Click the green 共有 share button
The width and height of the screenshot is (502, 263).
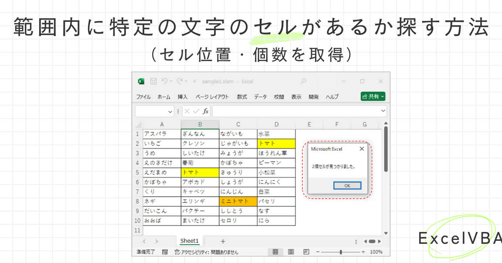click(373, 96)
